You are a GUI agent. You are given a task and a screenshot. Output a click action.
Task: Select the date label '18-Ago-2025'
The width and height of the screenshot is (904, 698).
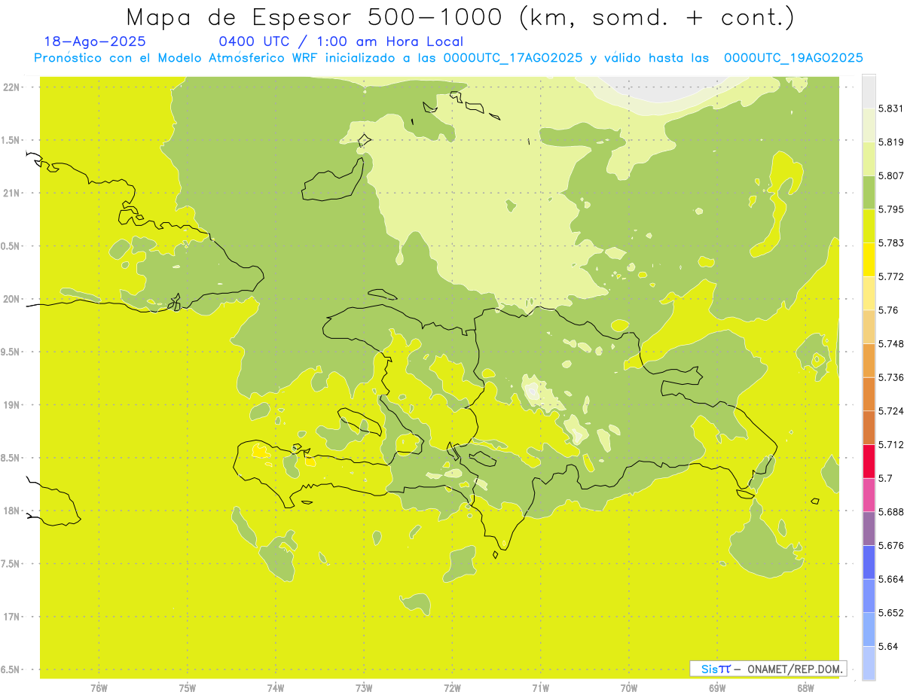pos(95,41)
